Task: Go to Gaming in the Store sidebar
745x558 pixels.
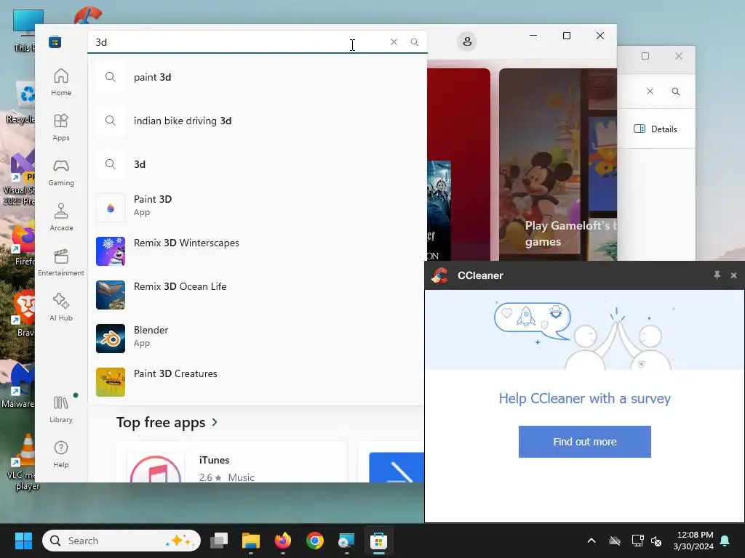Action: [x=61, y=172]
